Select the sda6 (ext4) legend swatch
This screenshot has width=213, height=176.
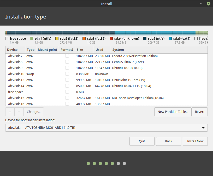171,38
